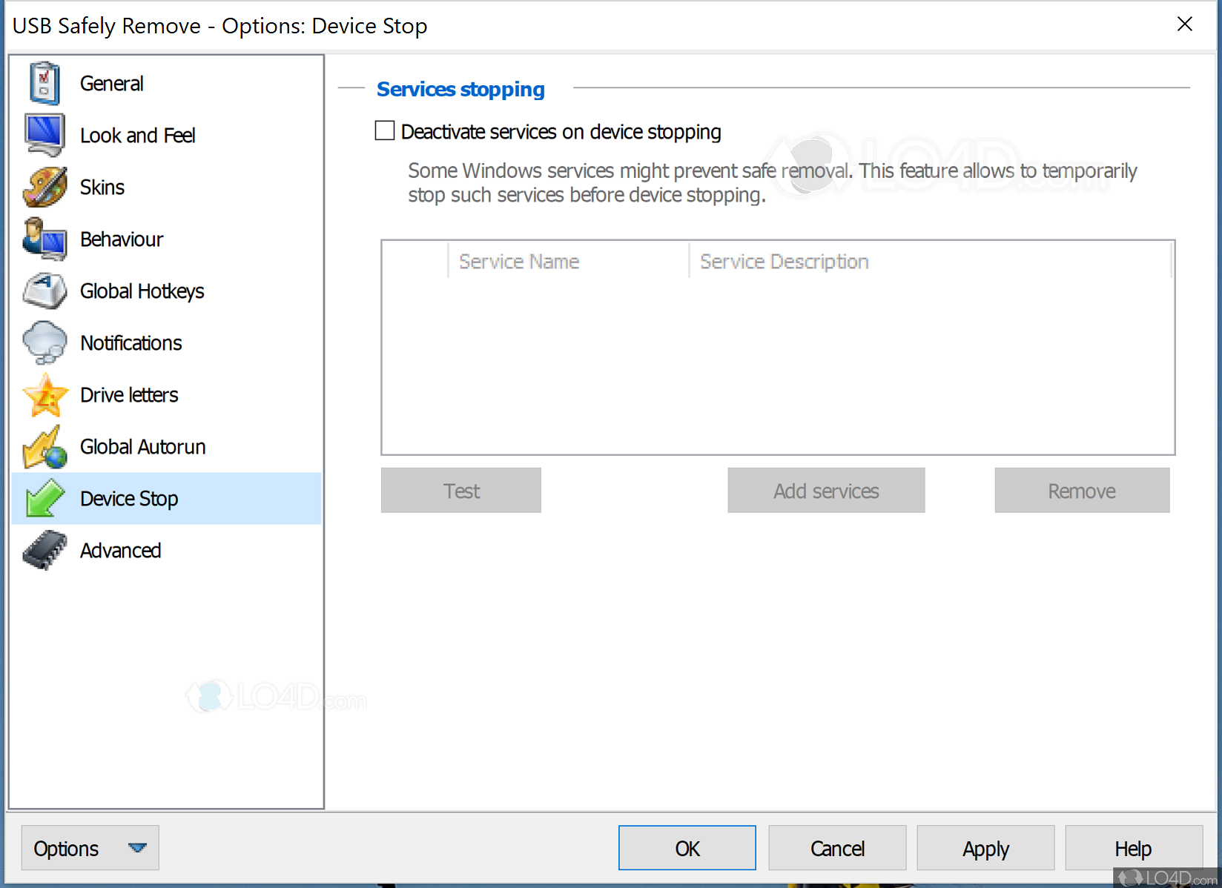Open the General settings icon
Screen dimensions: 1222x888
(x=44, y=83)
